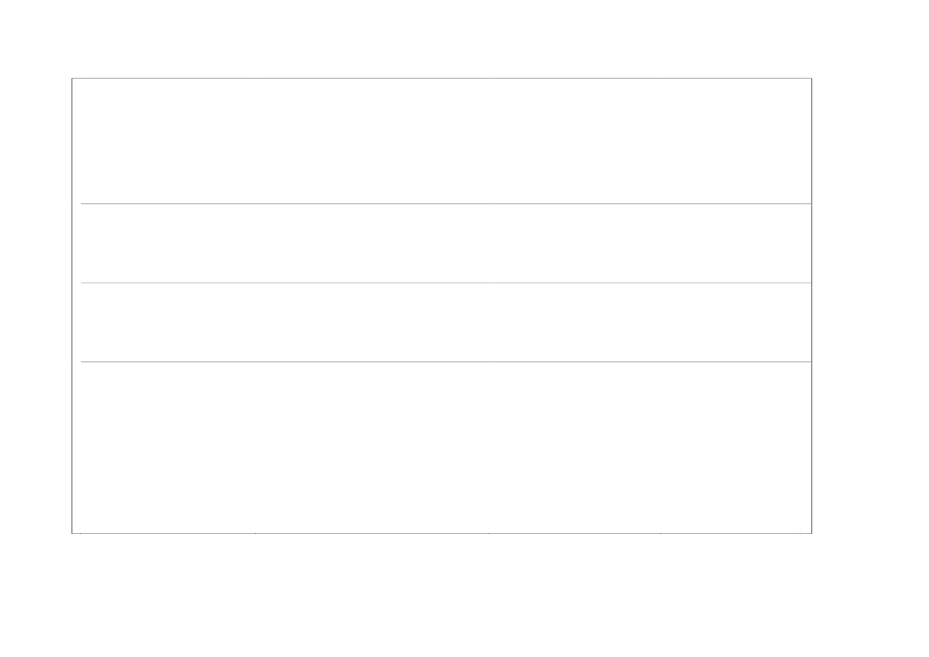This screenshot has width=929, height=657.
Task: Click the last cell of the third table row
Action: coord(734,323)
